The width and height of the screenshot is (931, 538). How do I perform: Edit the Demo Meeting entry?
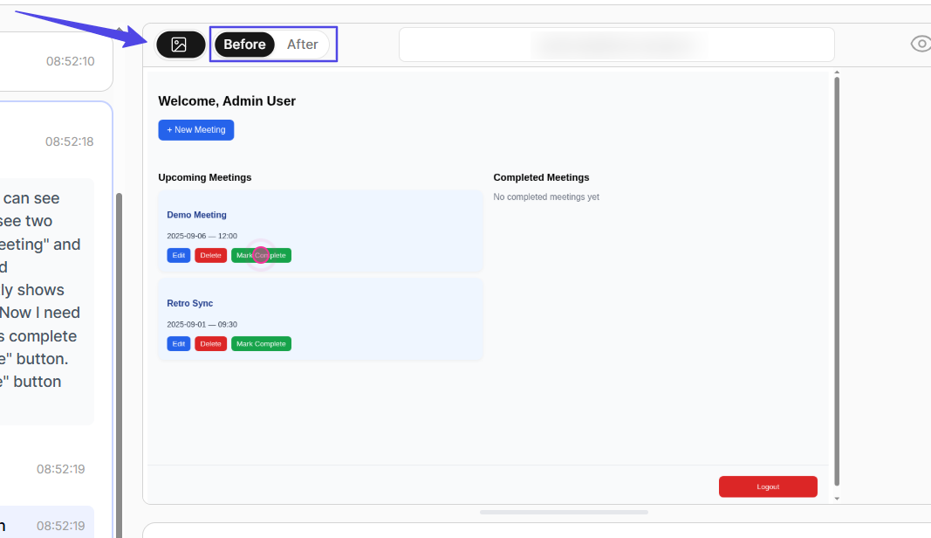178,256
